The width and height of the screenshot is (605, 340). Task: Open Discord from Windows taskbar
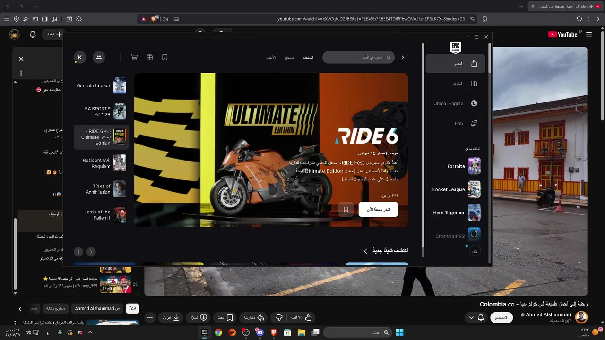[259, 332]
